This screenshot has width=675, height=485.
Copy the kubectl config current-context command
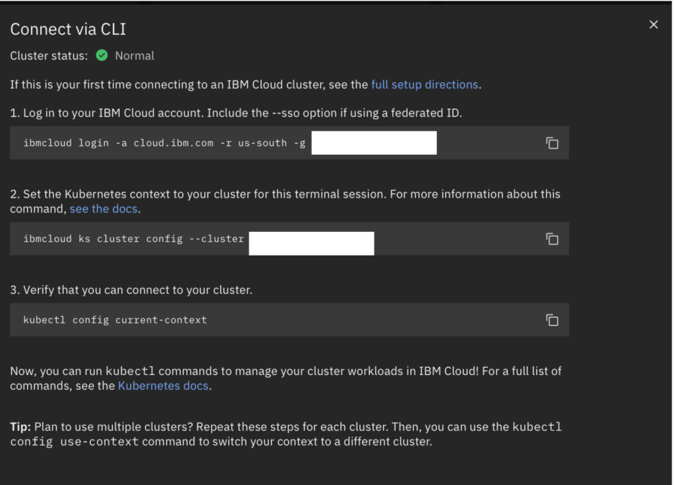coord(552,320)
